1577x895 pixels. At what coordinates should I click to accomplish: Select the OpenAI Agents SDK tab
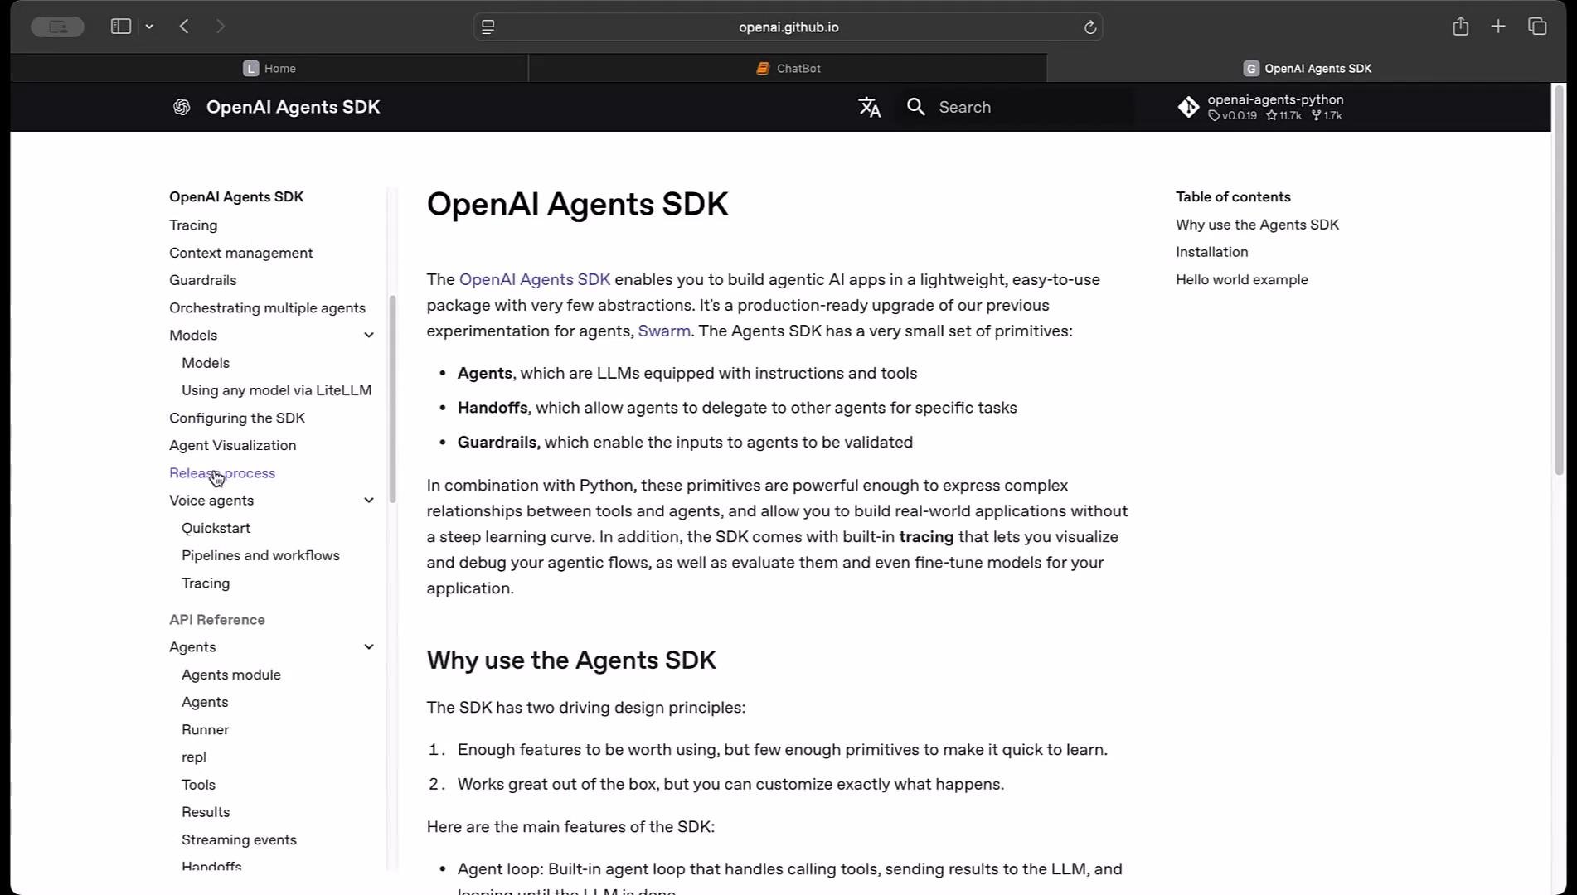1307,68
